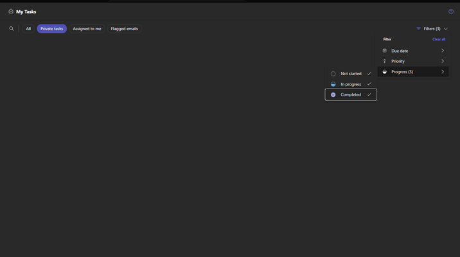Collapse the Filters (3) dropdown chevron

pos(446,29)
